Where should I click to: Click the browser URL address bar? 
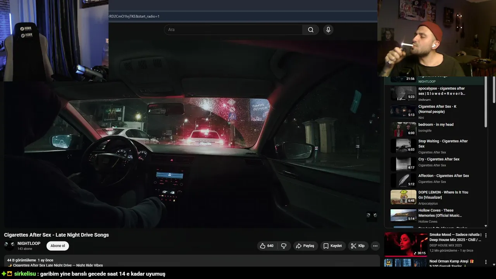pos(243,16)
